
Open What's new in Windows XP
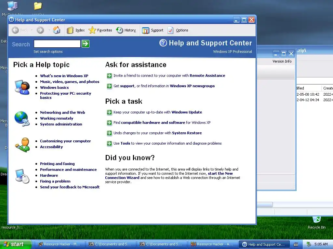[64, 76]
